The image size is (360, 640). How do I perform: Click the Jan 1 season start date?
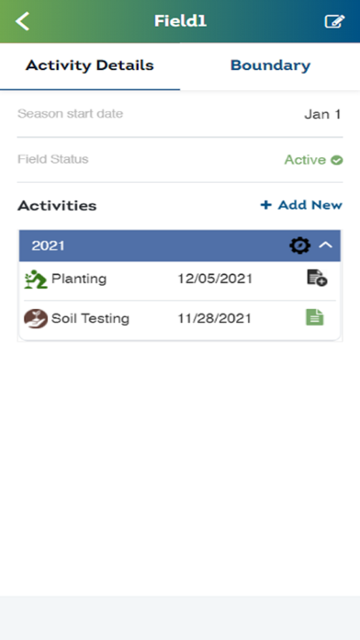pos(322,115)
